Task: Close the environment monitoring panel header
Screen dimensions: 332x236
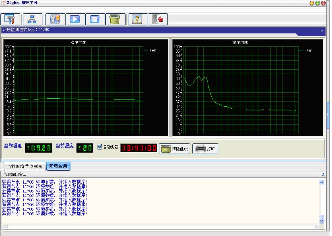Action: (322, 30)
